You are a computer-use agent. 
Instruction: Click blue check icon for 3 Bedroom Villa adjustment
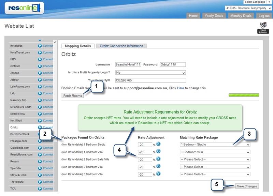coord(158,174)
